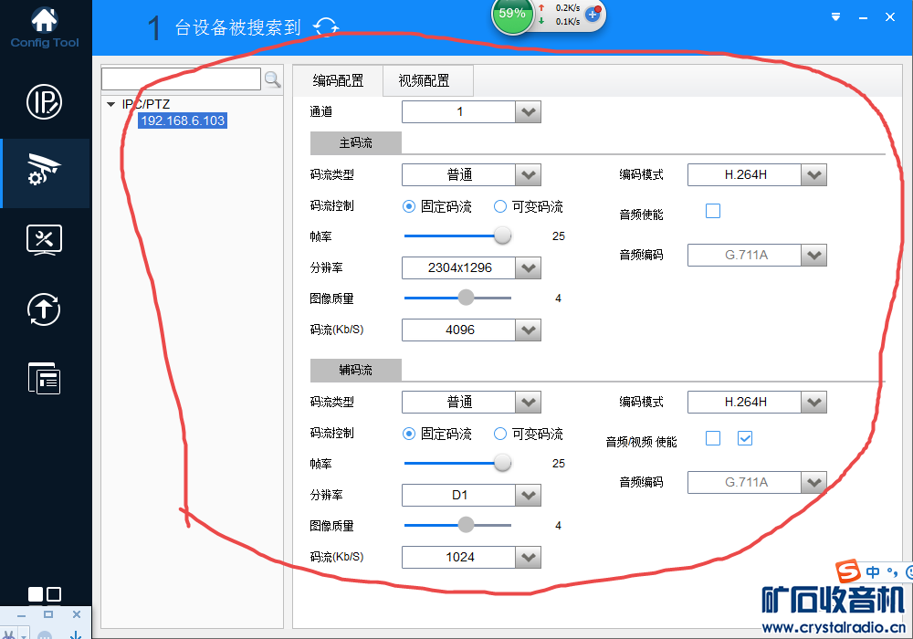Maximize the small bottom-left window
Screen dimensions: 913x639
click(x=48, y=614)
